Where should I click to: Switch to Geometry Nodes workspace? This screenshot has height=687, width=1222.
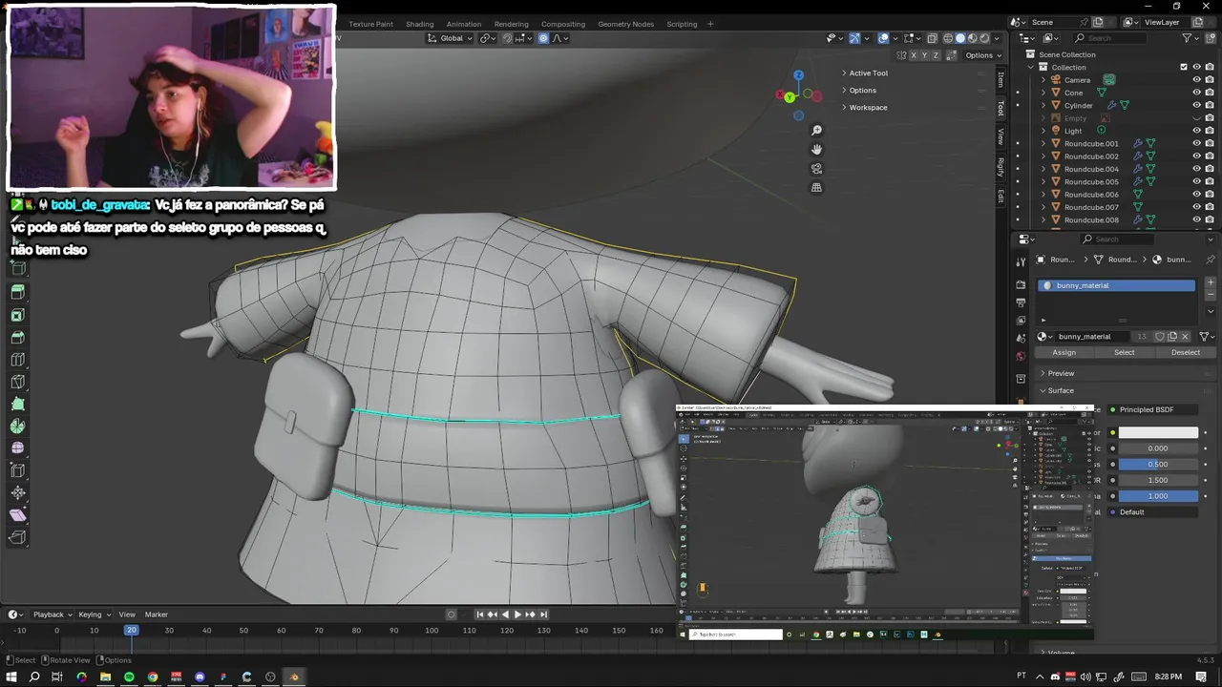coord(625,24)
